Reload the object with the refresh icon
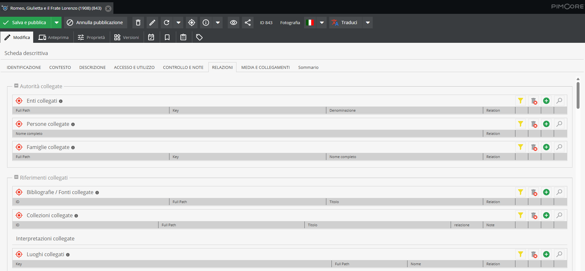 pyautogui.click(x=167, y=23)
